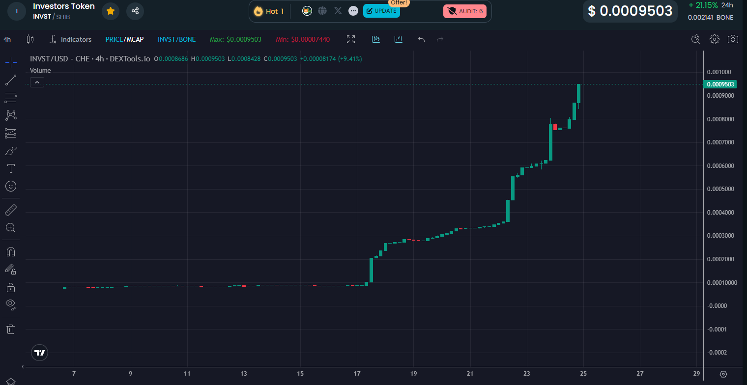Click the 0.002141 BONE price text

point(711,18)
